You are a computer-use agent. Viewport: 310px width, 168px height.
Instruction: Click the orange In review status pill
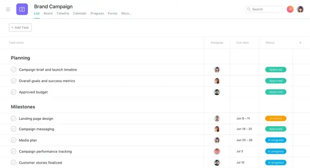click(276, 119)
